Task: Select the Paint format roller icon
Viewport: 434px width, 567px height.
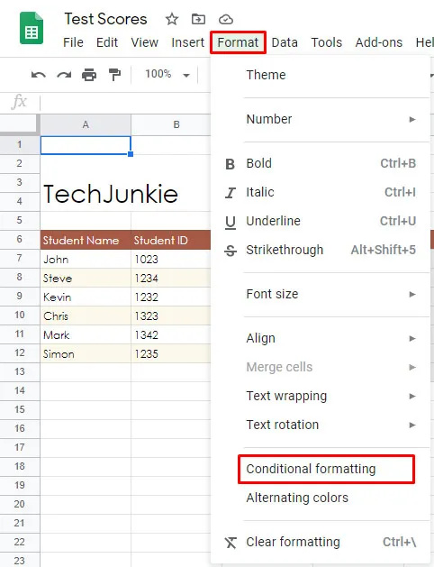Action: 114,75
